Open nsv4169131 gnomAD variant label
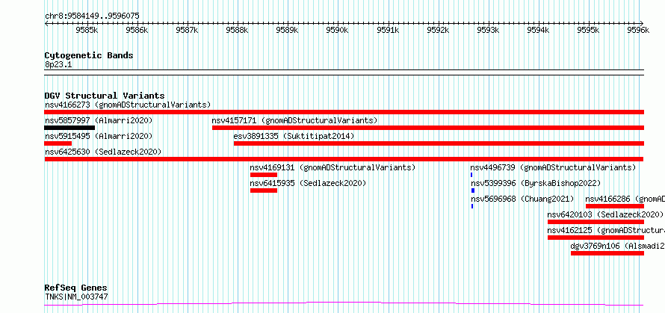665x313 pixels. [333, 167]
